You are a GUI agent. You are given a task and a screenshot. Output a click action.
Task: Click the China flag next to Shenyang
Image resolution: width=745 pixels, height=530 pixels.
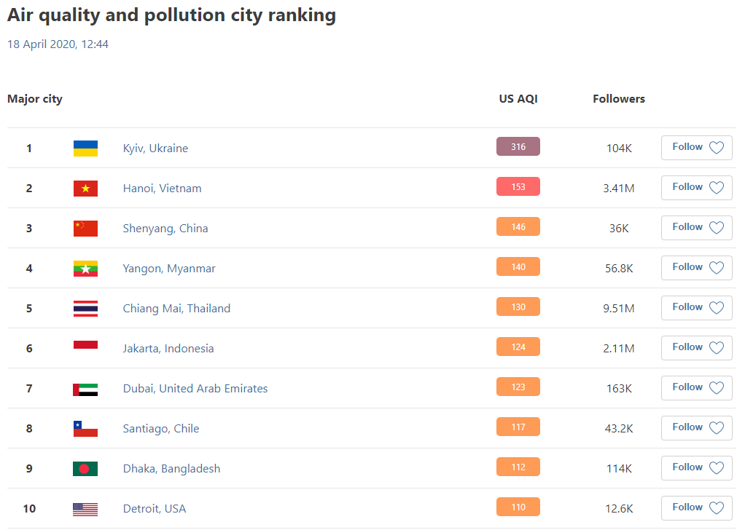85,229
